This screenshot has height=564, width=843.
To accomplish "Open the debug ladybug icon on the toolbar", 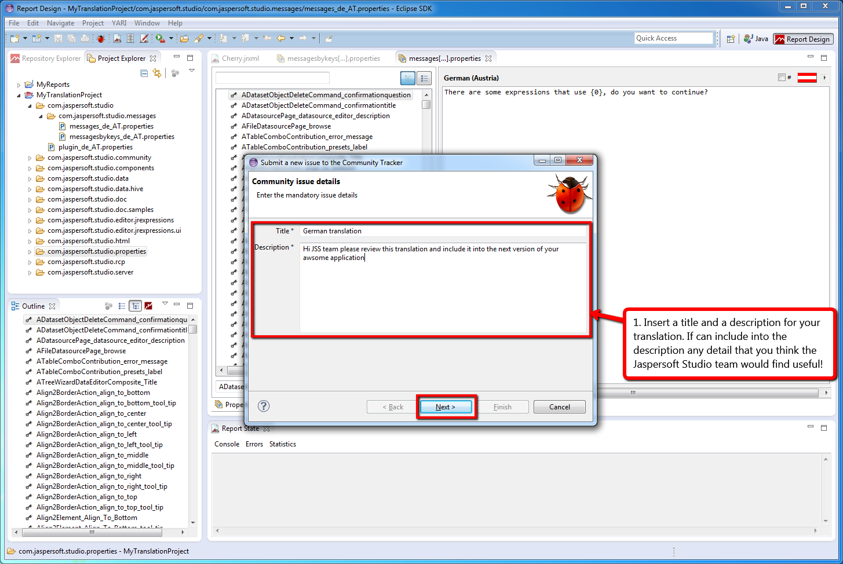I will click(x=100, y=38).
